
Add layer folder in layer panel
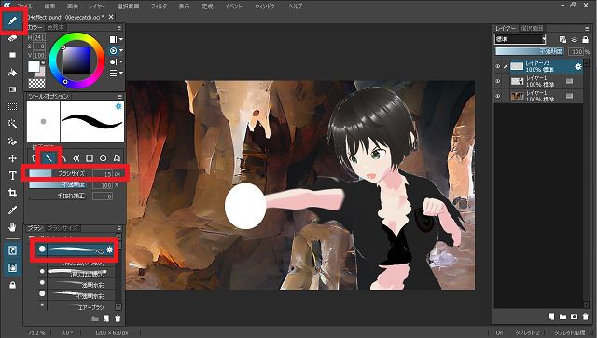tap(562, 317)
